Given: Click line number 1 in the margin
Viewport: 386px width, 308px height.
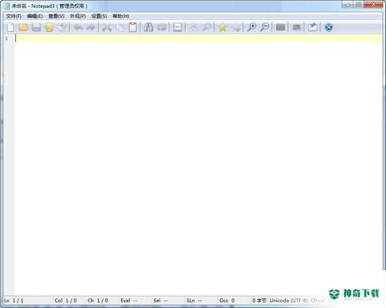Looking at the screenshot, I should [6, 38].
